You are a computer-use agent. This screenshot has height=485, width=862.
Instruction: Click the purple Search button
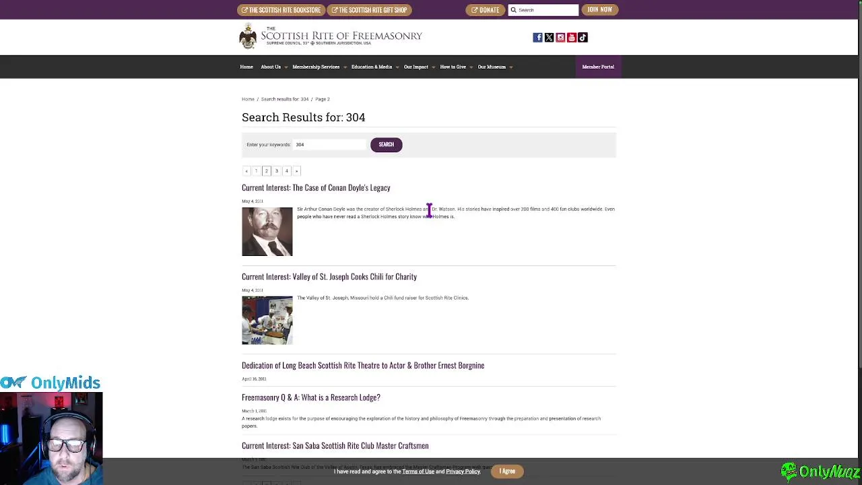(386, 145)
